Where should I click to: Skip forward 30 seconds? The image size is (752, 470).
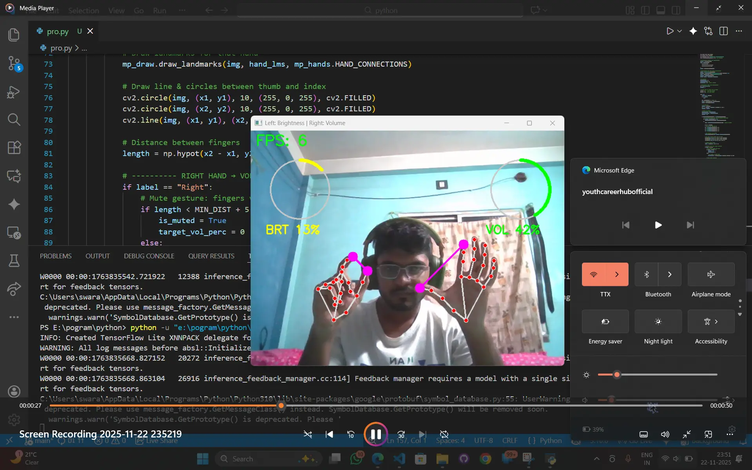[x=401, y=434]
